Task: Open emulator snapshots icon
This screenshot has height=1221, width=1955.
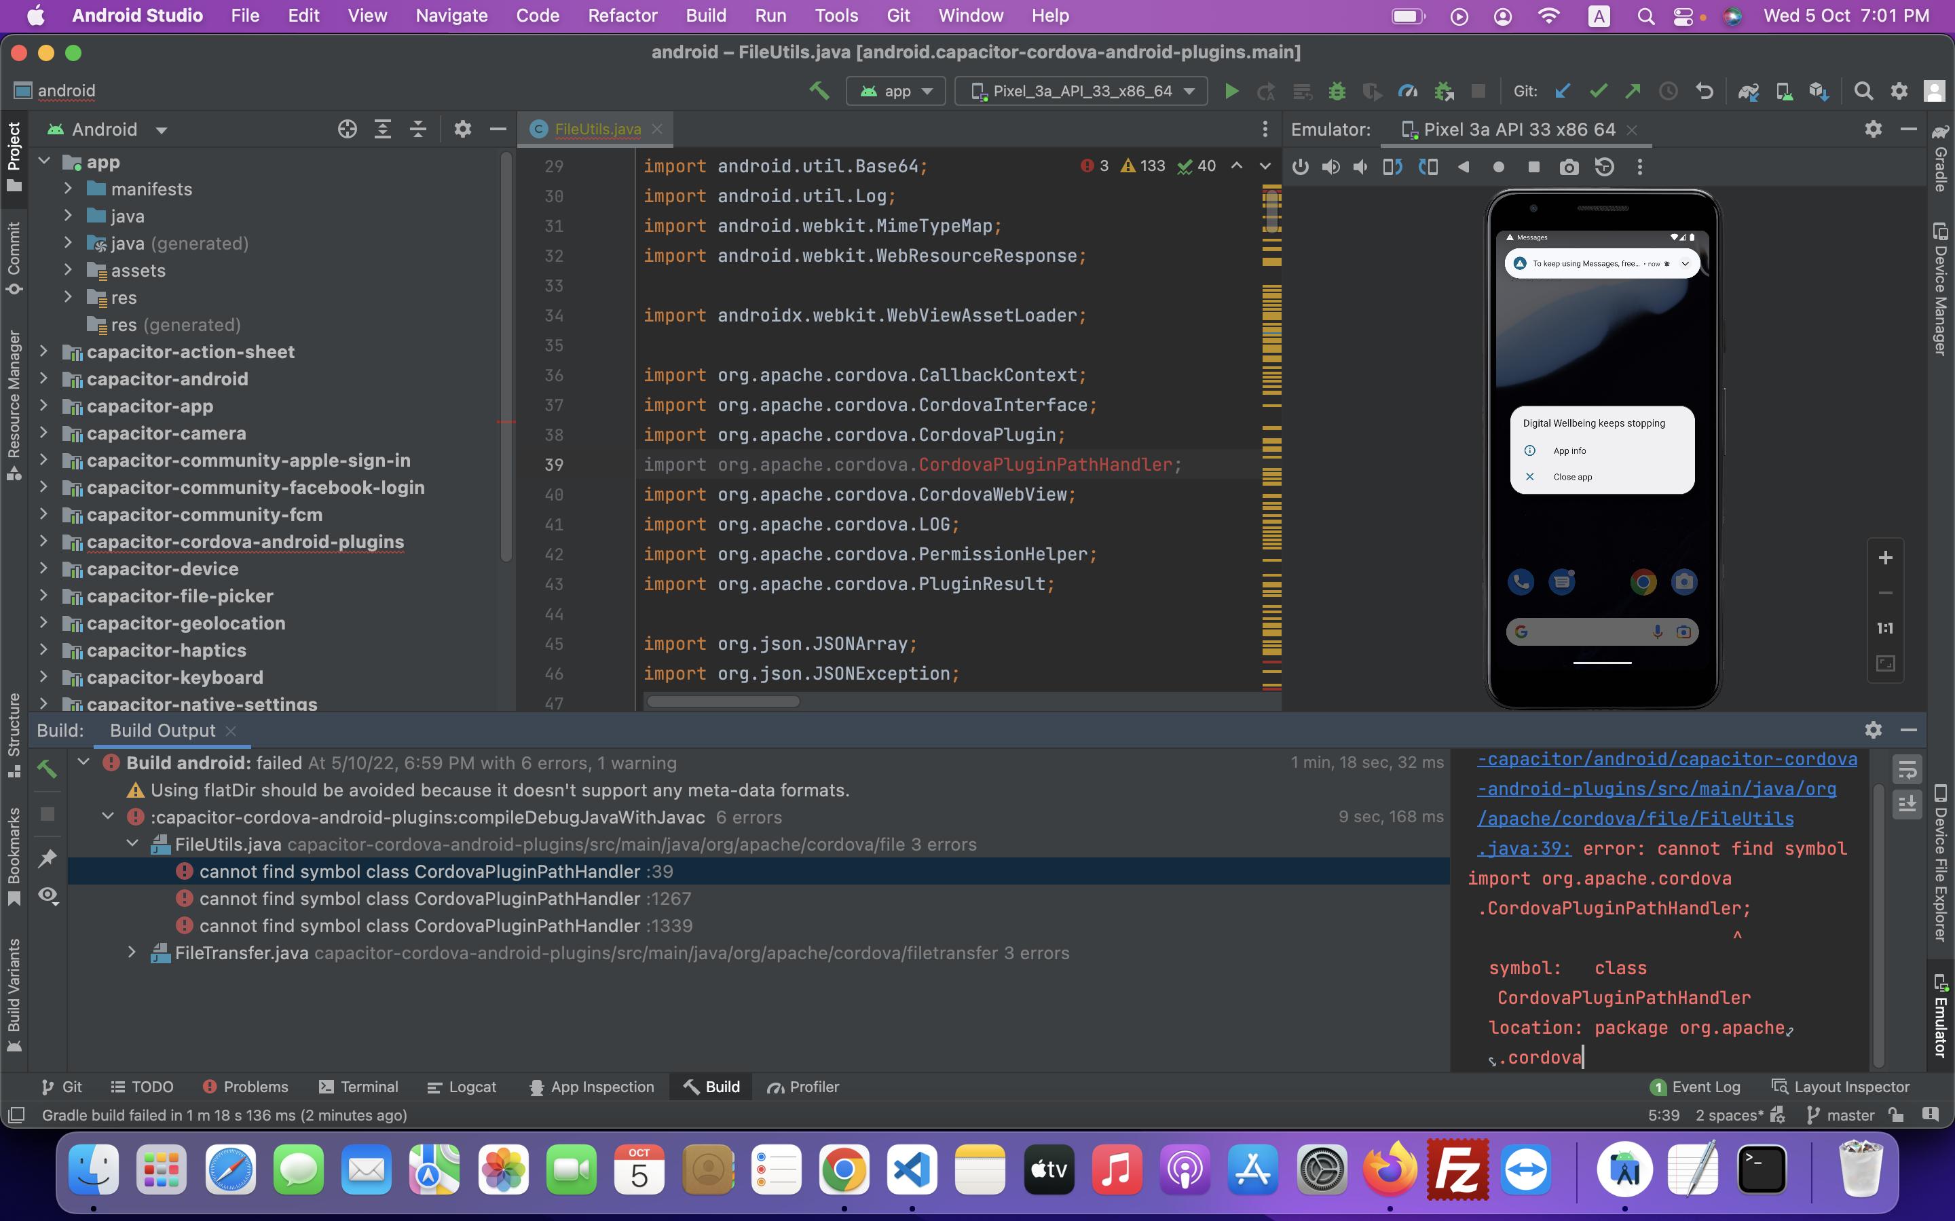Action: coord(1605,167)
